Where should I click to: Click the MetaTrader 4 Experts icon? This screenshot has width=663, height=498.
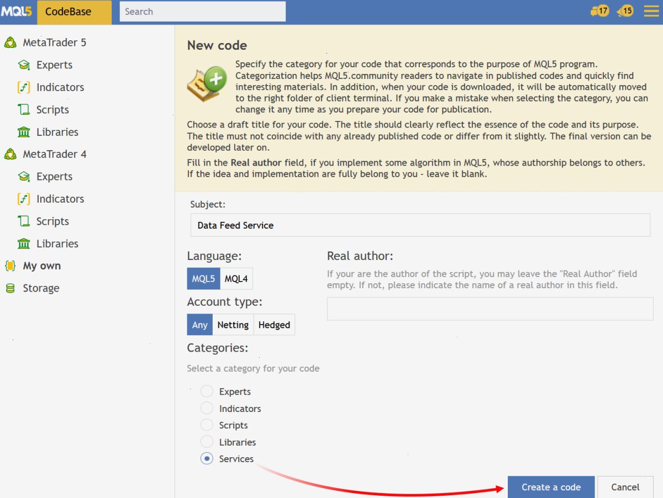pyautogui.click(x=24, y=177)
